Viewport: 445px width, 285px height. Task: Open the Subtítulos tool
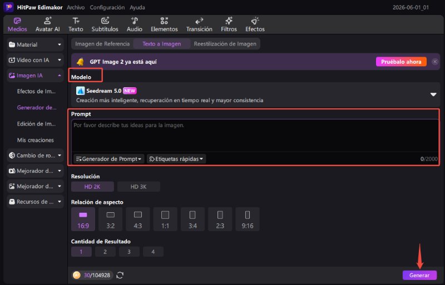(x=105, y=24)
